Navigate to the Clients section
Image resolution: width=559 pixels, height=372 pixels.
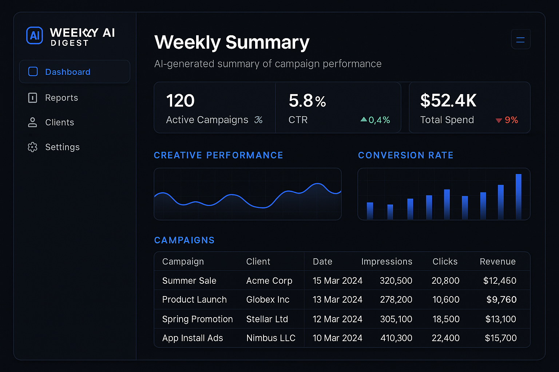(59, 122)
